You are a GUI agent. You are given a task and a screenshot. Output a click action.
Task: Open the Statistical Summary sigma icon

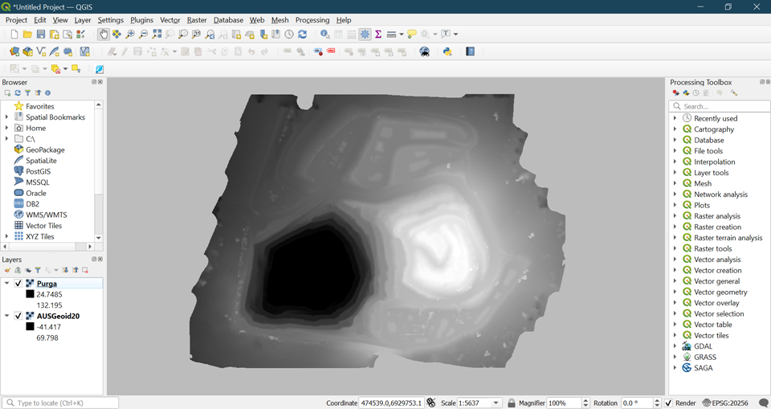coord(377,35)
